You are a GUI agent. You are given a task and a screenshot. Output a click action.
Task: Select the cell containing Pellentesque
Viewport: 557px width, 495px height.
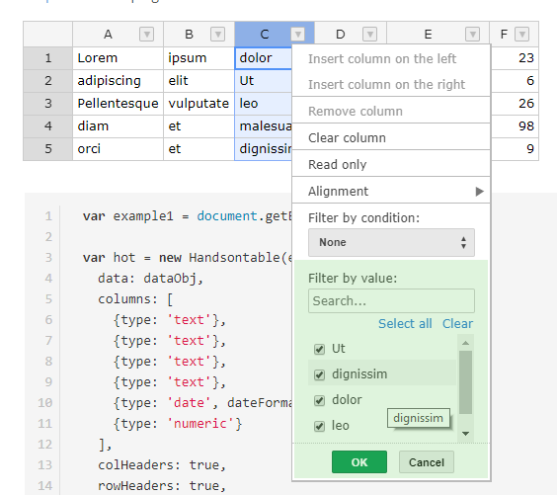click(x=118, y=104)
